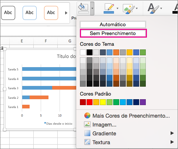Click the color wheel icon for more fill colors
This screenshot has width=178, height=149.
pyautogui.click(x=87, y=115)
